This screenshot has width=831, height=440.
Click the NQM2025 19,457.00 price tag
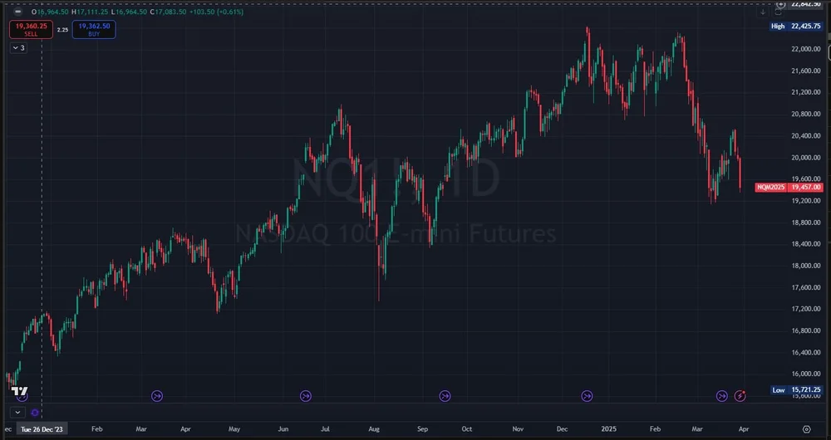pyautogui.click(x=789, y=188)
